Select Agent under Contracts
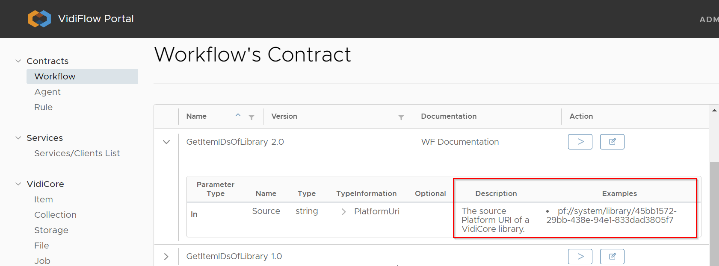The width and height of the screenshot is (719, 266). point(47,92)
